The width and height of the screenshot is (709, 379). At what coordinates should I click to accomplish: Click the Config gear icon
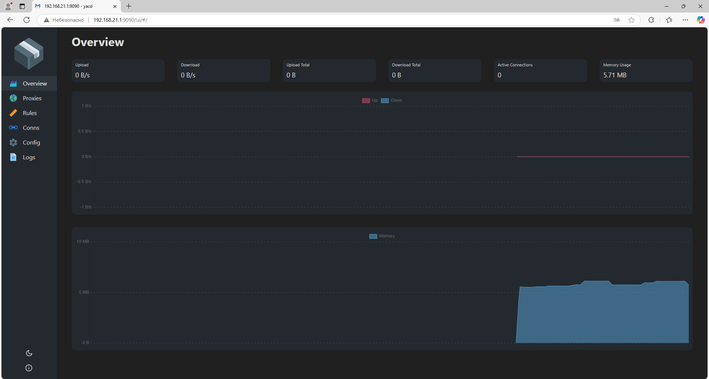[13, 142]
